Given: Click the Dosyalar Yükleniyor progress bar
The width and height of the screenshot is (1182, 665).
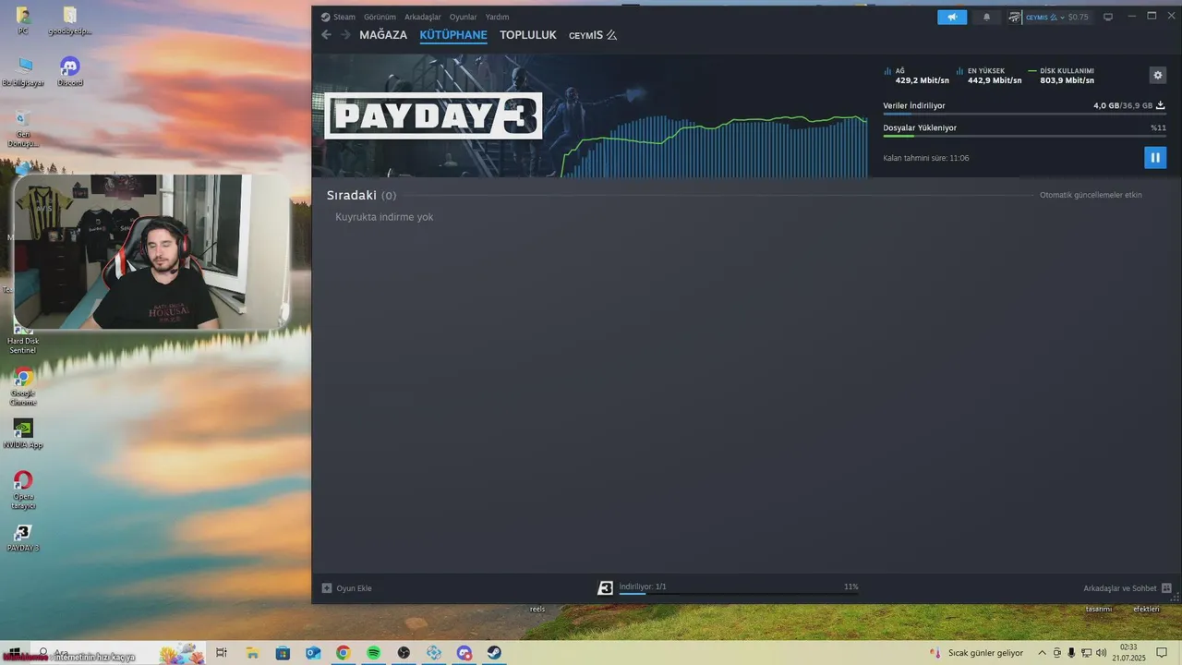Looking at the screenshot, I should tap(1024, 136).
